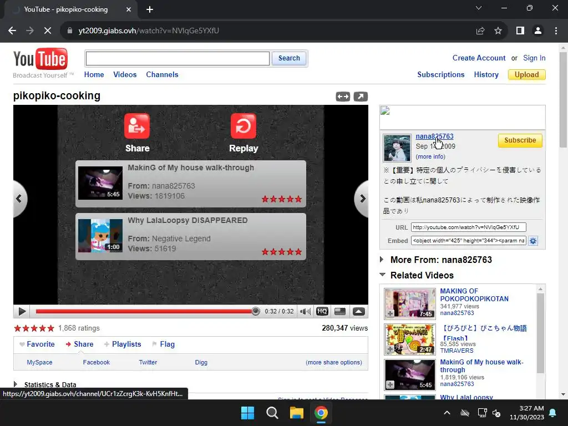Screen dimensions: 568x426
Task: Click the Upload button
Action: 527,75
